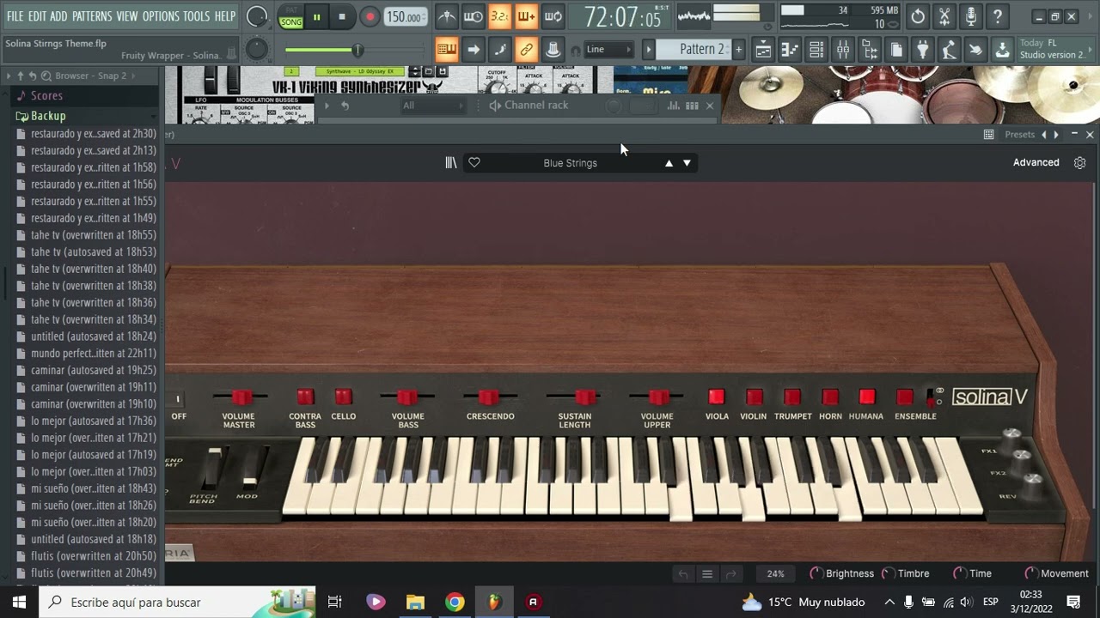Toggle the Violin switch
Screen dimensions: 1100x618
pos(755,397)
